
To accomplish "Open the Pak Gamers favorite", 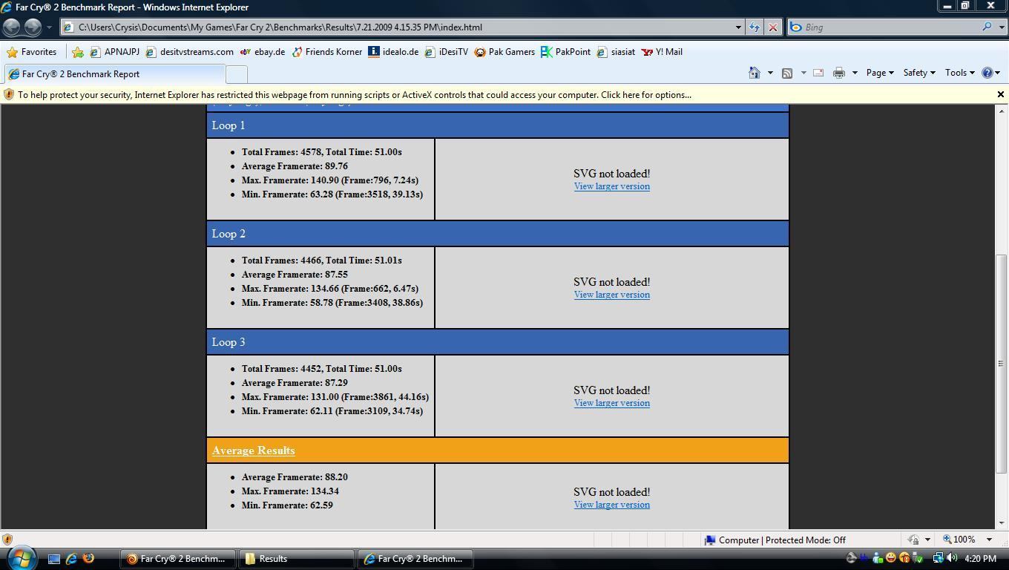I will [x=504, y=52].
